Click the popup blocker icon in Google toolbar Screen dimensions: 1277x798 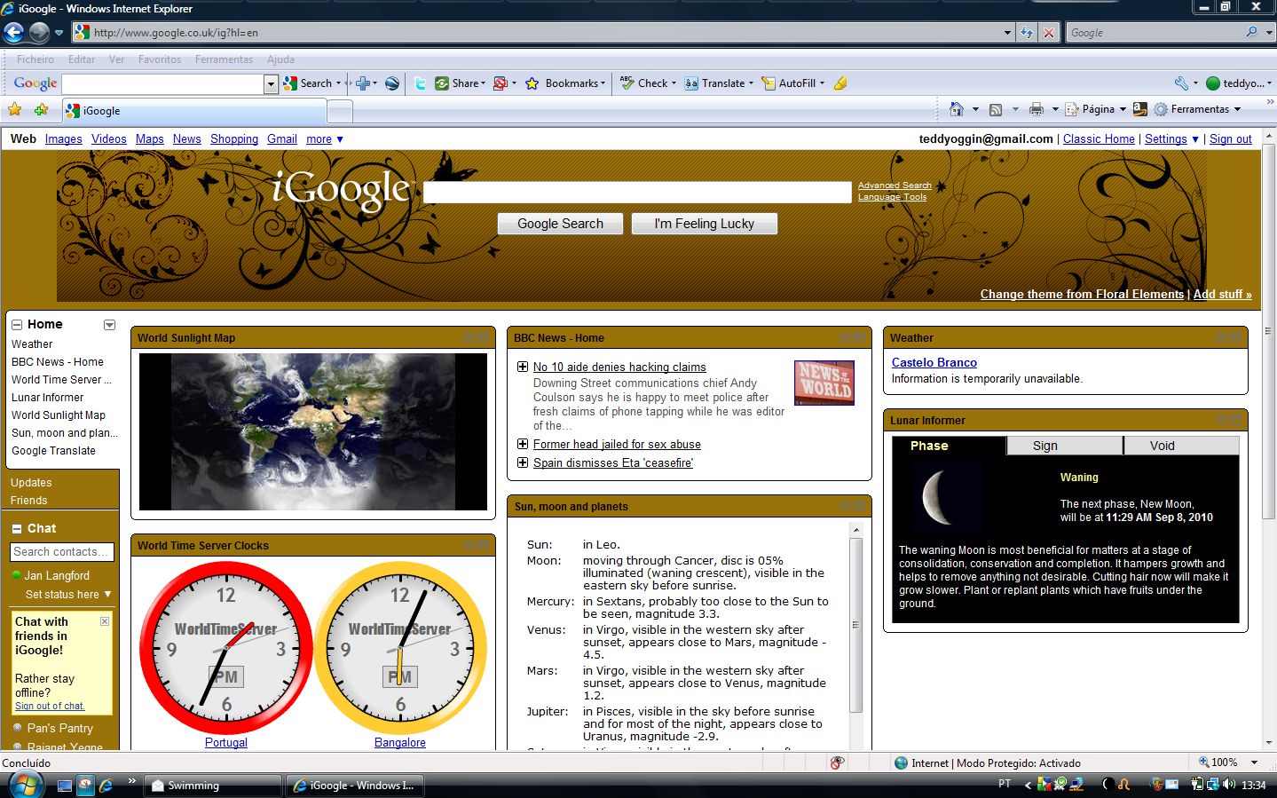click(x=501, y=83)
